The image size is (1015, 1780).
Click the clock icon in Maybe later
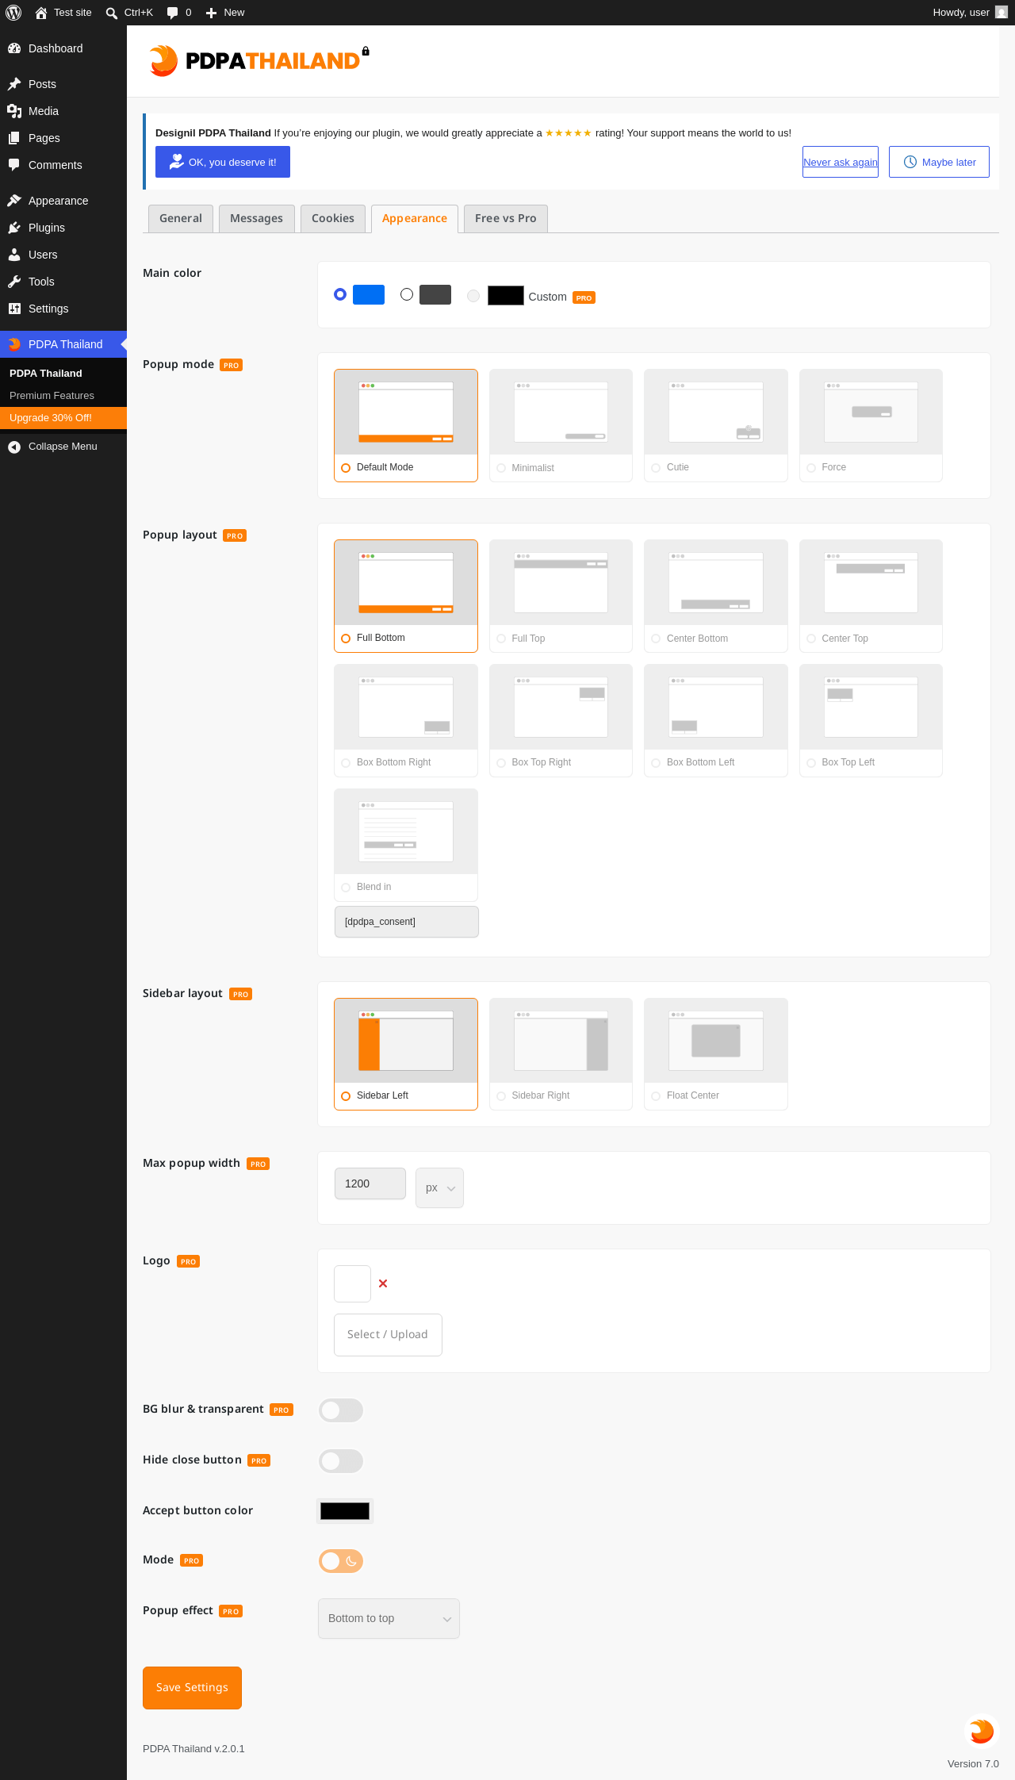pyautogui.click(x=910, y=162)
